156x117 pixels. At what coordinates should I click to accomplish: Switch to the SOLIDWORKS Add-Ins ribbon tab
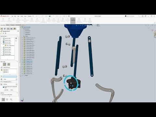pos(20,25)
